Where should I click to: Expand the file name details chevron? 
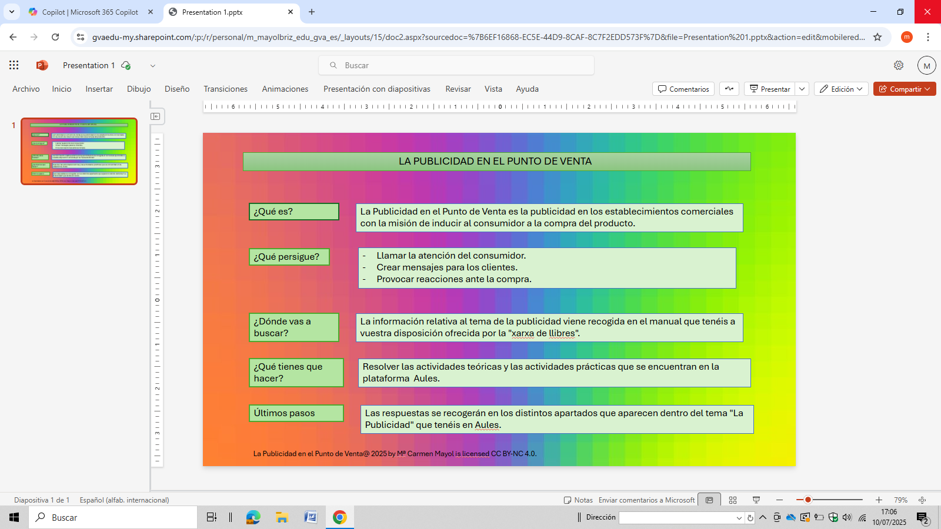click(153, 66)
